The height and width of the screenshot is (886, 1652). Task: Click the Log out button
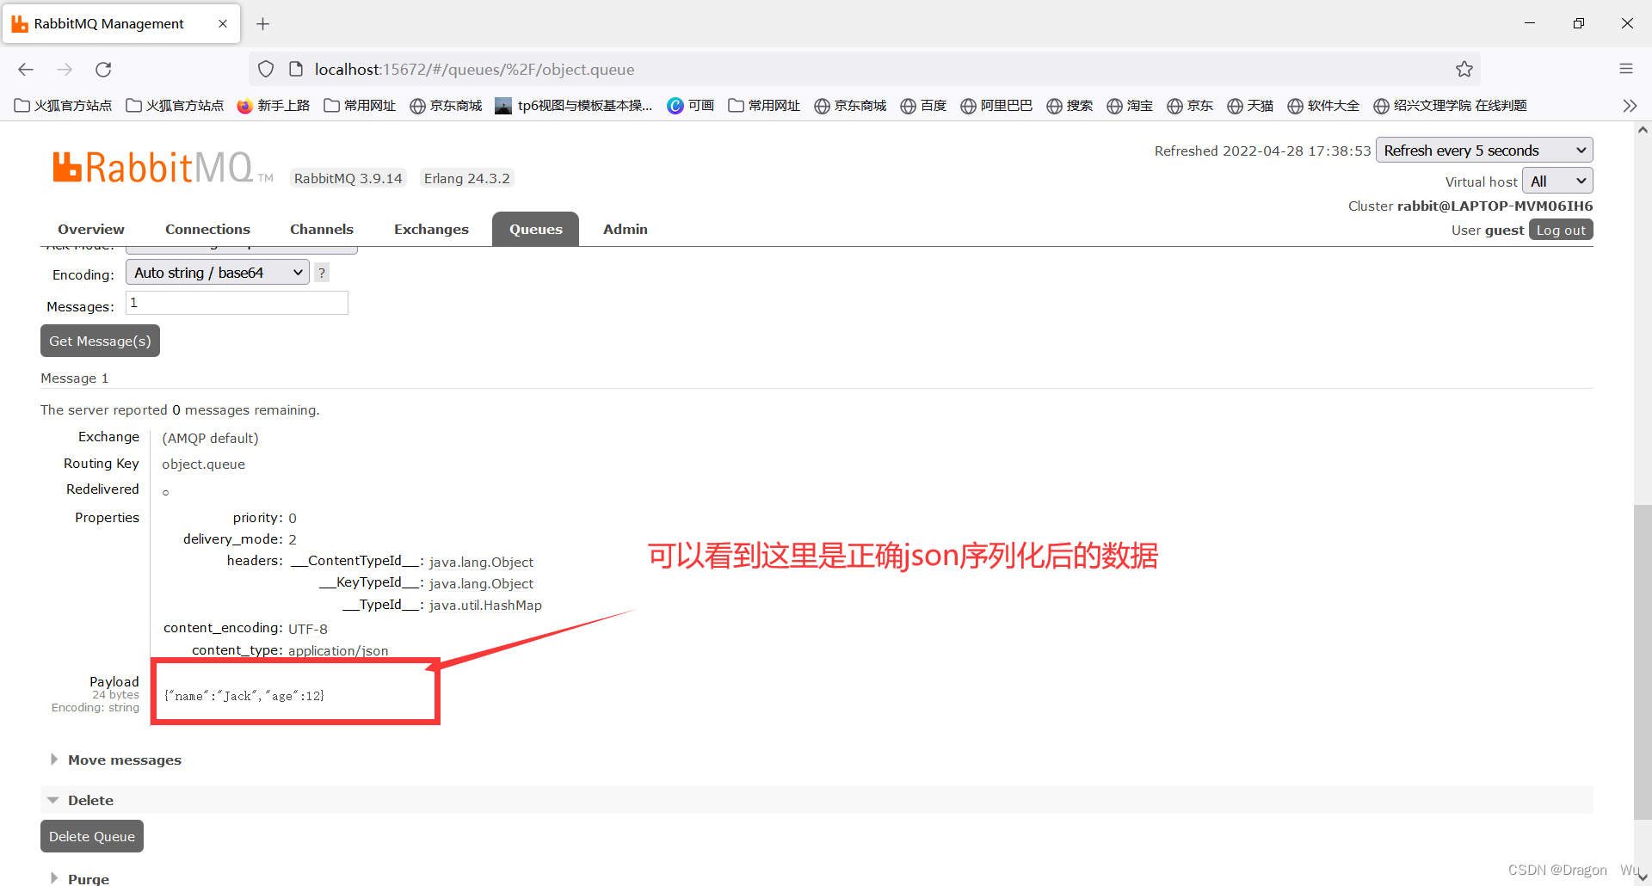tap(1561, 231)
